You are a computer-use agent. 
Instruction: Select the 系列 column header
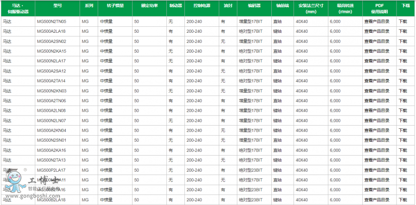[89, 8]
